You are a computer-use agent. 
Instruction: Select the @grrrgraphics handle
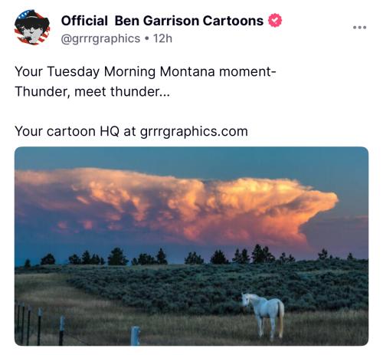pos(100,39)
